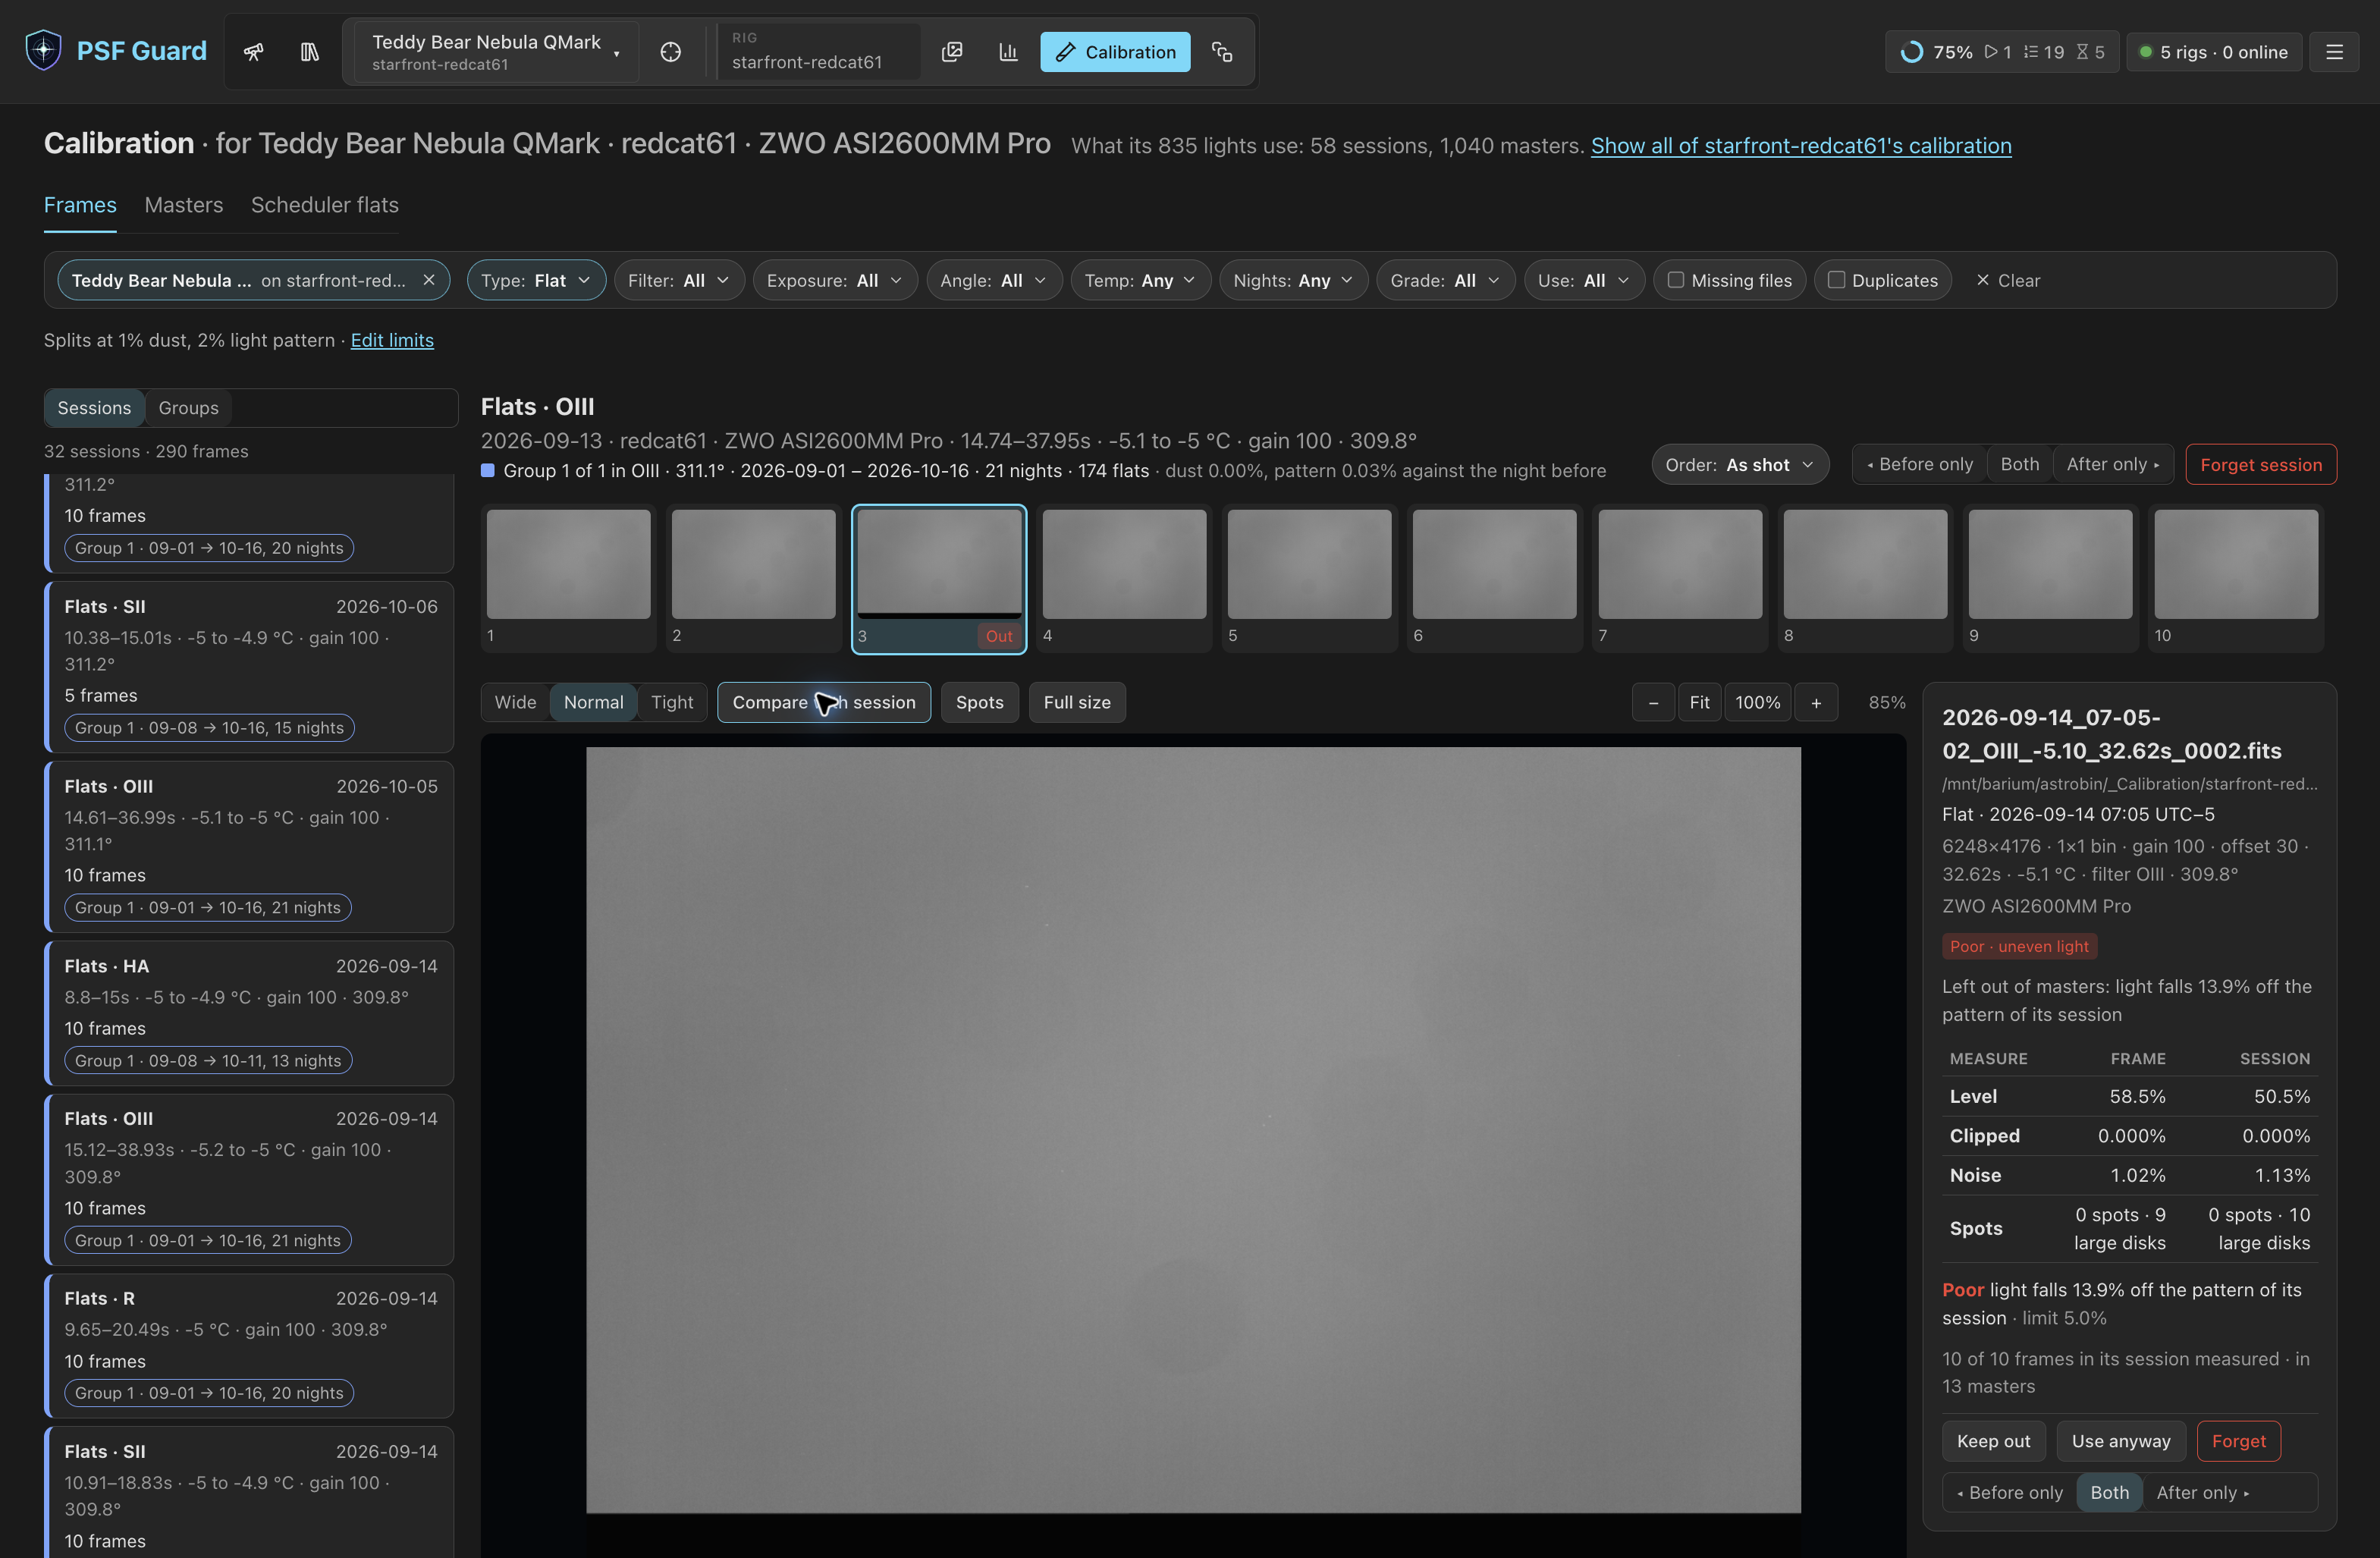
Task: Open the Filter: All dropdown
Action: 679,280
